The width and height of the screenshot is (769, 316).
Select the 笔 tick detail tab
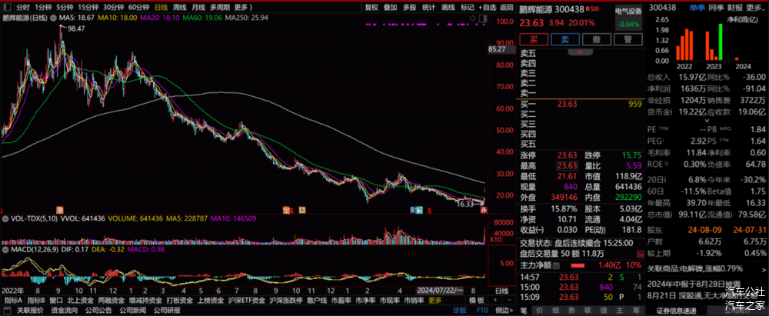click(524, 311)
